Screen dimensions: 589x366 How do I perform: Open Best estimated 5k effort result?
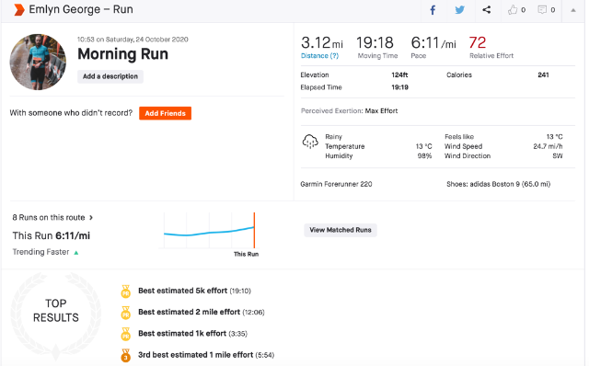pos(194,291)
